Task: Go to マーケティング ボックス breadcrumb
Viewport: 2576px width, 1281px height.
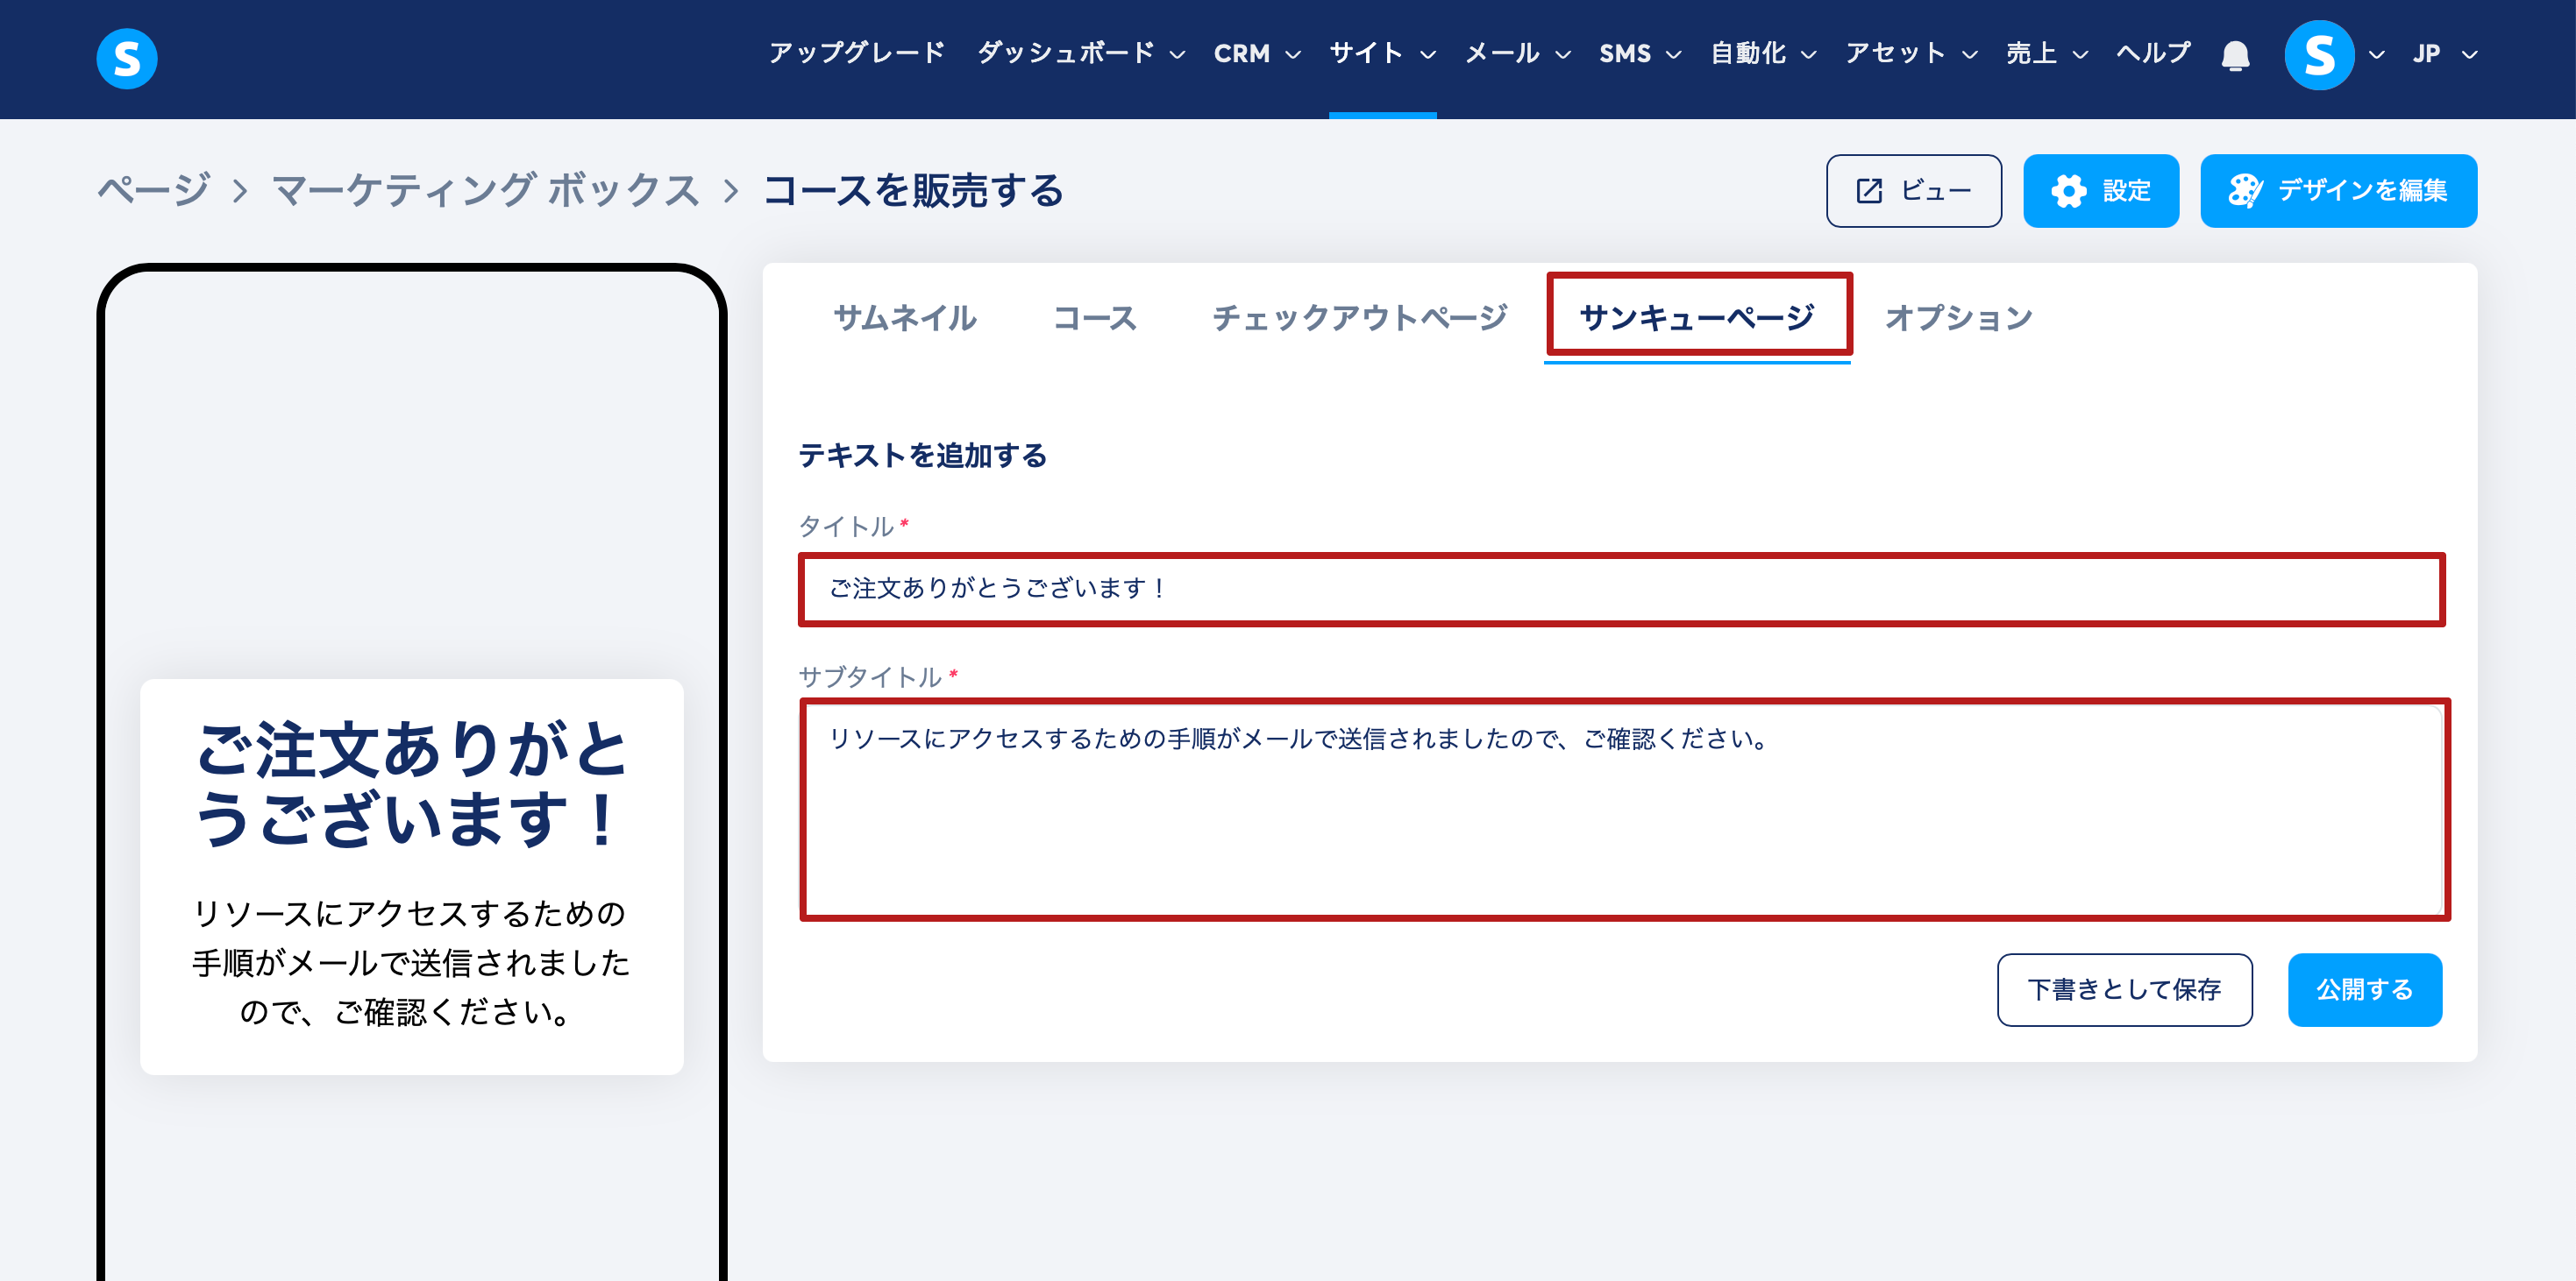Action: click(x=486, y=190)
